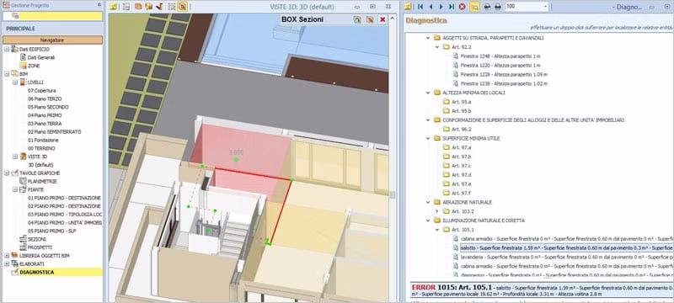Click the tree-structure icon in 3D view toolbar

[126, 7]
